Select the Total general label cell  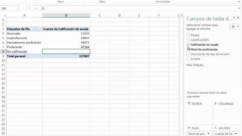24,56
